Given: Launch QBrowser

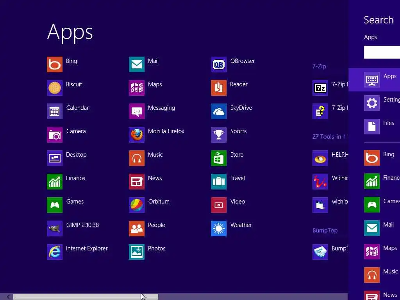Looking at the screenshot, I should click(219, 64).
